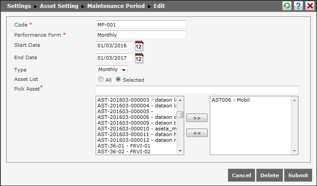Viewport: 317px width, 186px height.
Task: Click the selected assets list up arrow
Action: [294, 100]
